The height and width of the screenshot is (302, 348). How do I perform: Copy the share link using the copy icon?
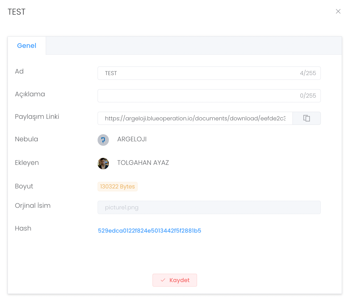click(x=306, y=118)
